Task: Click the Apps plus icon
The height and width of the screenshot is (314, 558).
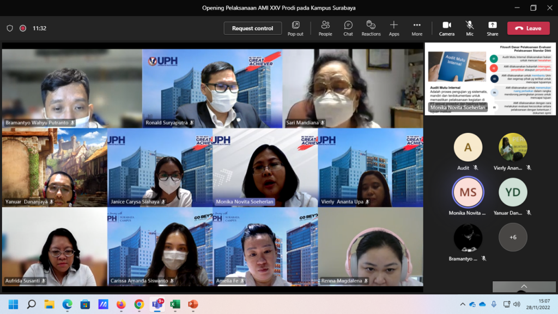Action: coord(393,28)
